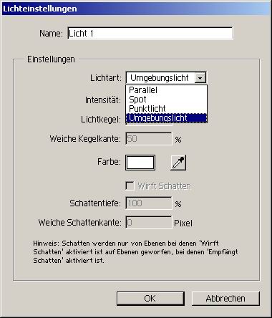Choose Punktlicht in the Lichtart list
This screenshot has height=318, width=272.
[x=166, y=109]
